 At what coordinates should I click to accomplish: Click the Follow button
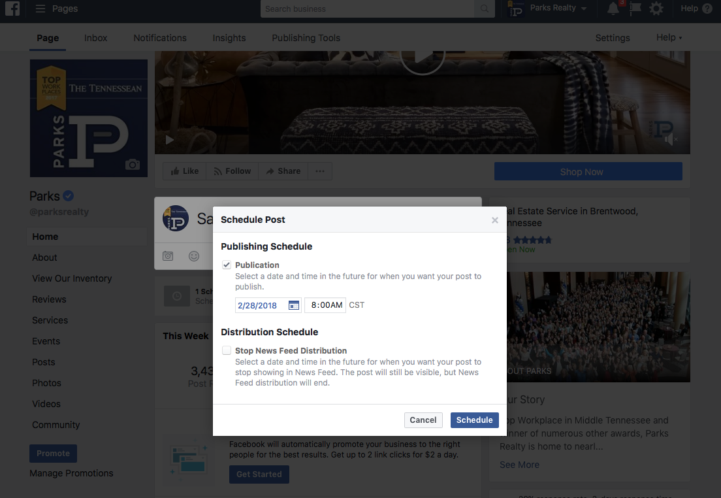232,171
